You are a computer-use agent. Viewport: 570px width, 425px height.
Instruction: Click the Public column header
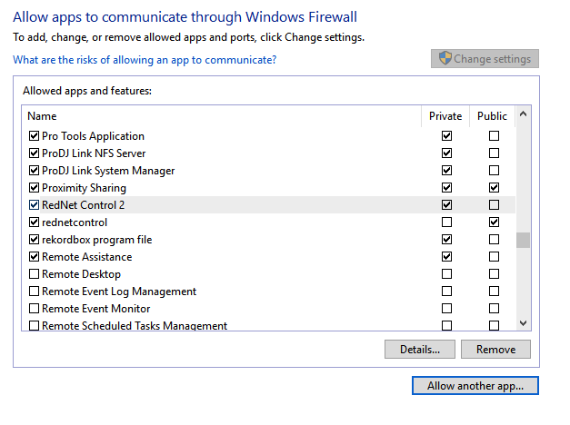(492, 116)
